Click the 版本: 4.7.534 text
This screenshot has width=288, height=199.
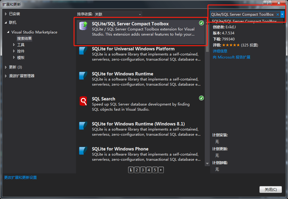point(223,33)
